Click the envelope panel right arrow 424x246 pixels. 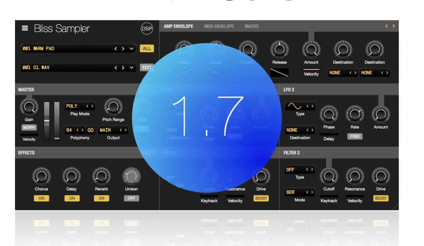(393, 26)
